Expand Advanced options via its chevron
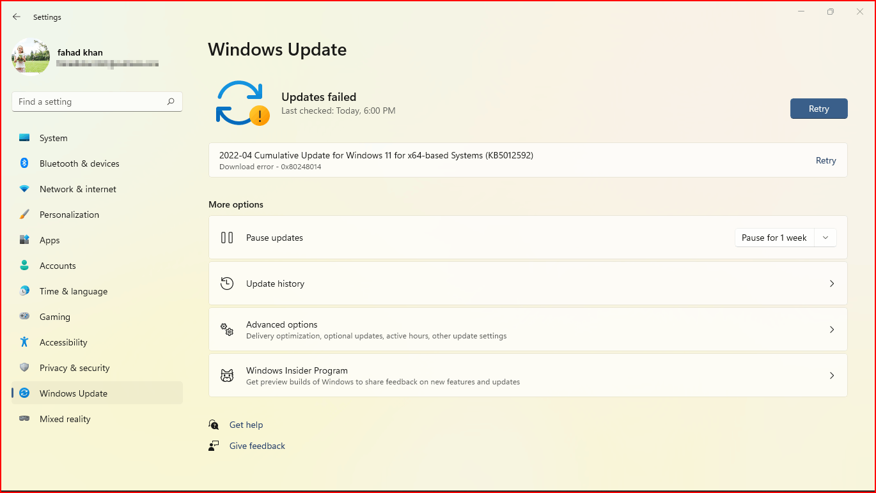The height and width of the screenshot is (493, 876). 832,330
